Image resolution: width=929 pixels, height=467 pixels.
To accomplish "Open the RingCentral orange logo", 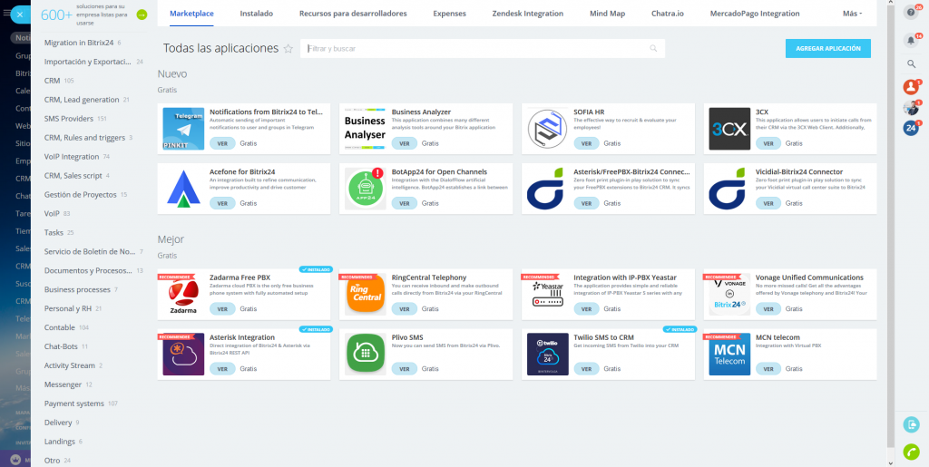I will pyautogui.click(x=366, y=294).
